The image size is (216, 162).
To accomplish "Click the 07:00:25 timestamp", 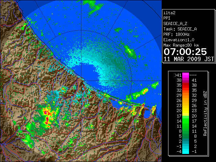I will 185,52.
